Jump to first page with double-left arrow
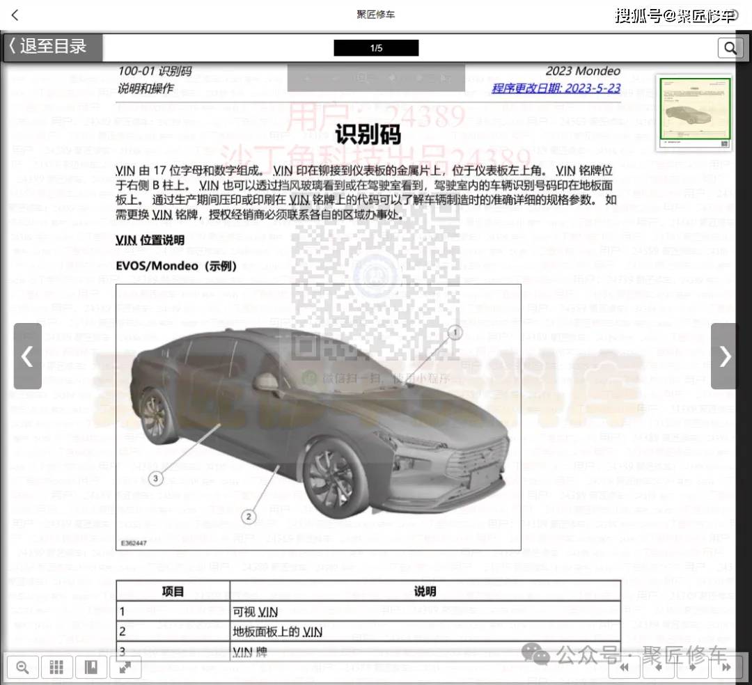The height and width of the screenshot is (685, 752). [624, 668]
